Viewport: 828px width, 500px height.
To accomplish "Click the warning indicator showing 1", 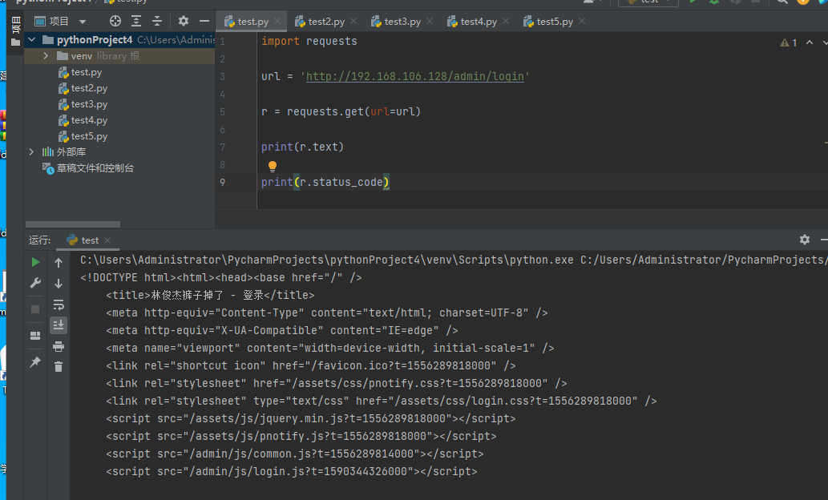I will pyautogui.click(x=789, y=42).
